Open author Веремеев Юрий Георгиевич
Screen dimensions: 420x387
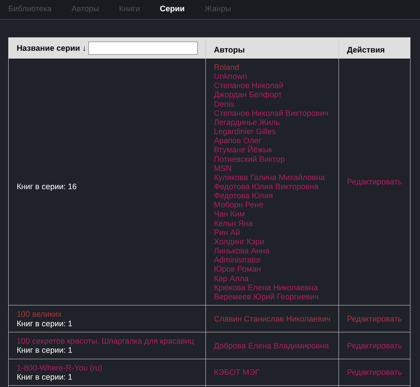click(x=266, y=297)
